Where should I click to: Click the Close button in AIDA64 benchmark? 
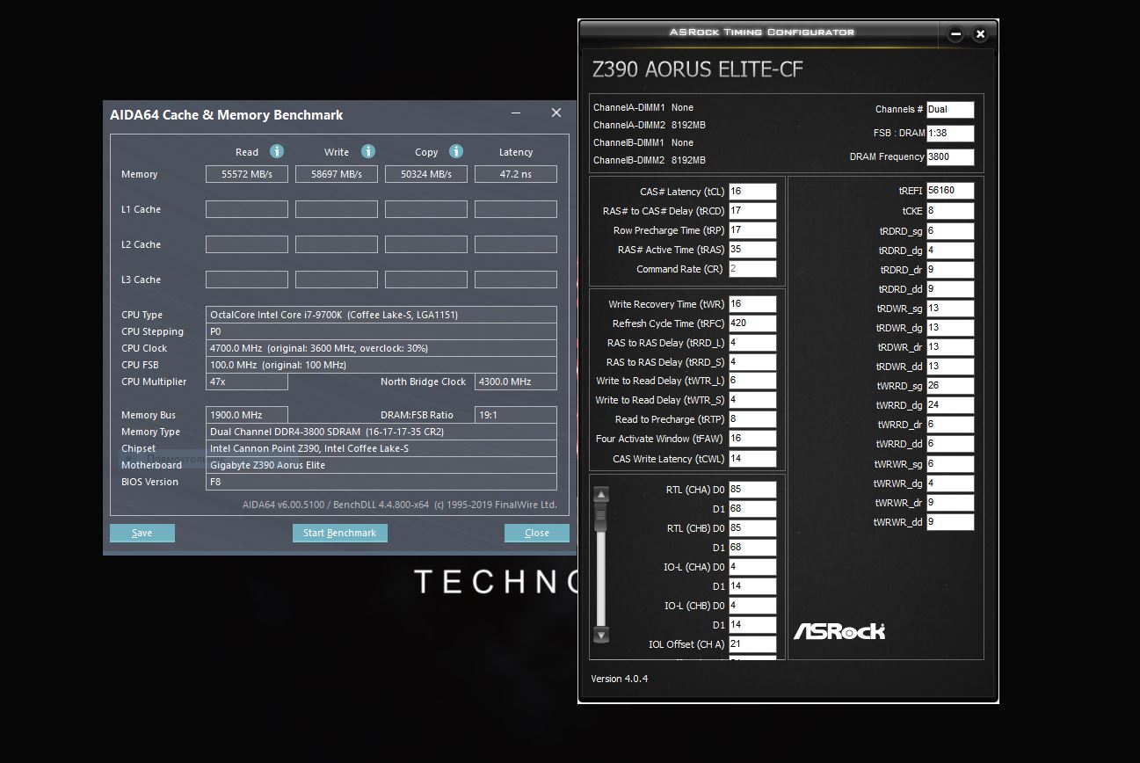pos(536,533)
